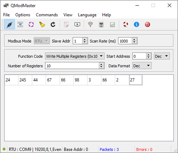Decrease Slave Addr with down arrow

(x=85, y=42)
